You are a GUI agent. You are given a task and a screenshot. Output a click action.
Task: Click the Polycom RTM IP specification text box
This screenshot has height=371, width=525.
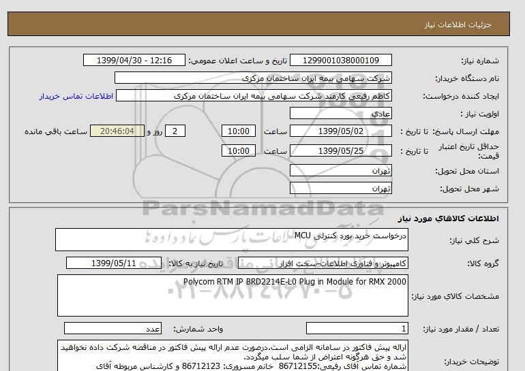click(232, 295)
